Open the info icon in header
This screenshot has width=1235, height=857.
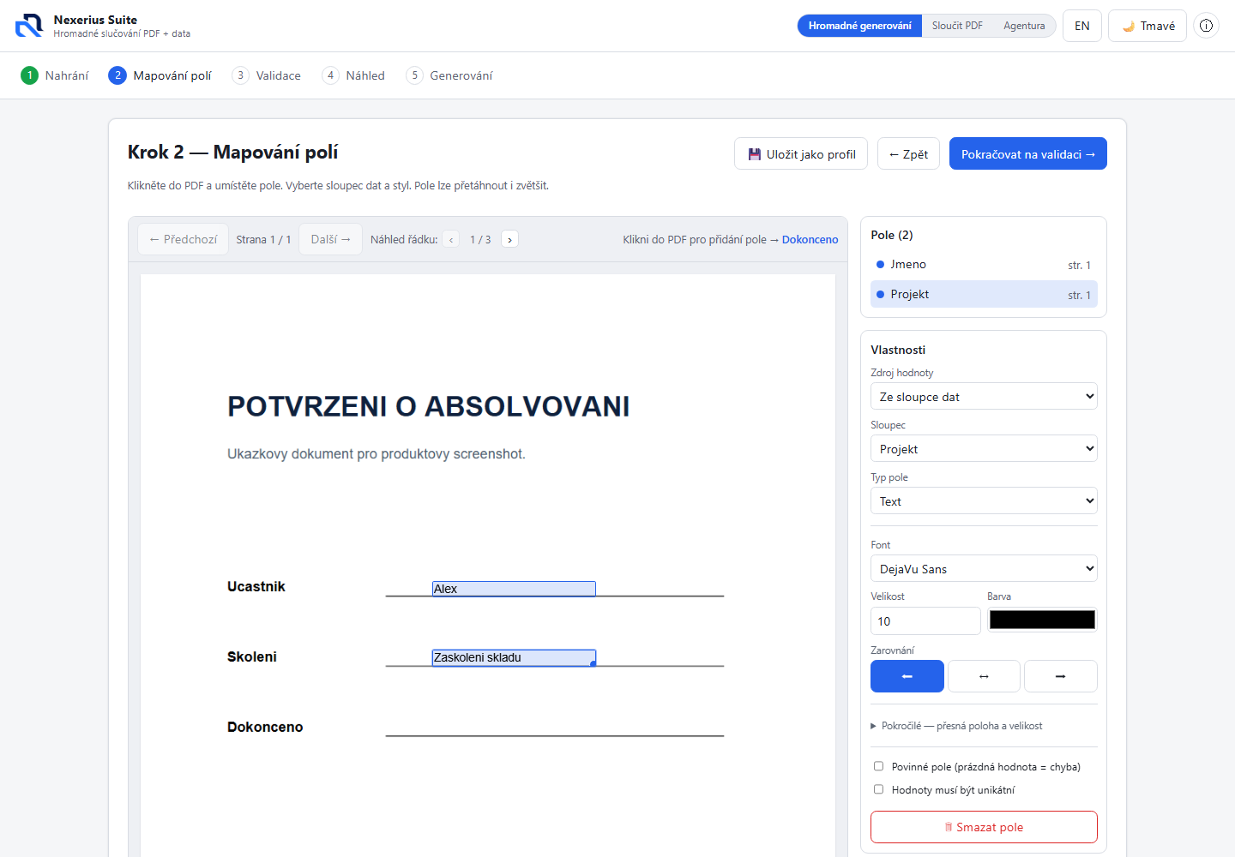[1206, 26]
